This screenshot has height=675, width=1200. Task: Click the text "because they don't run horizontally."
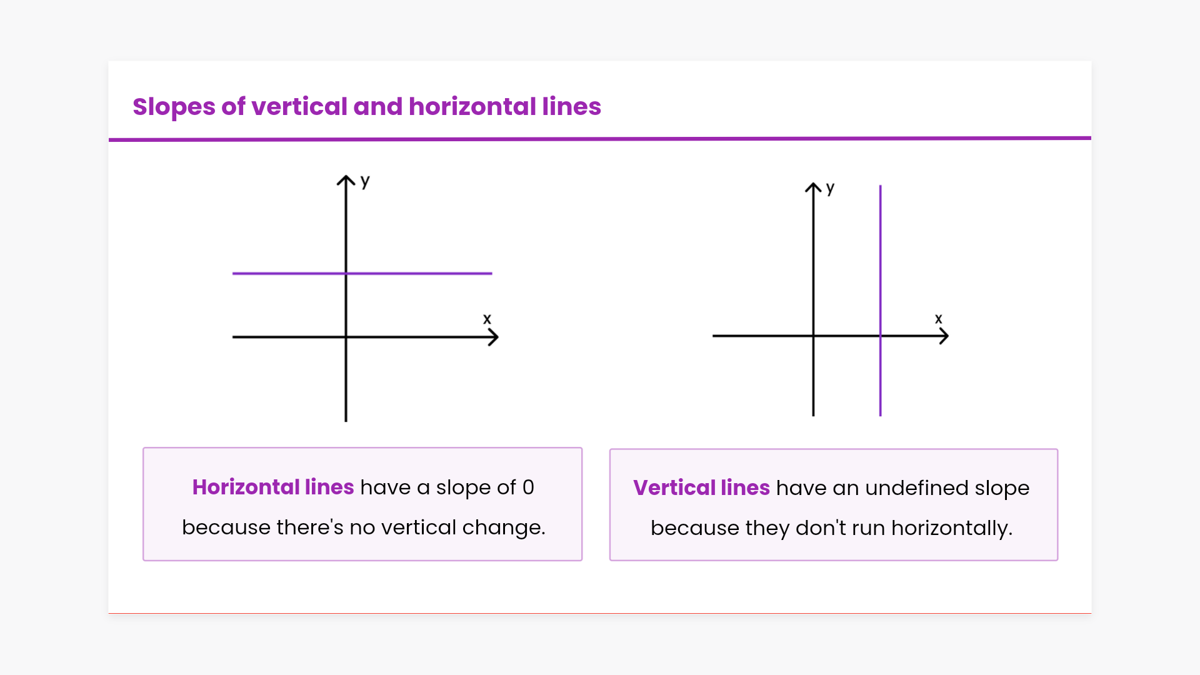tap(831, 528)
